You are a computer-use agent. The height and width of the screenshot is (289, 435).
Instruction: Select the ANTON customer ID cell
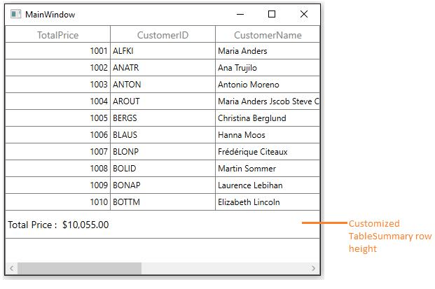[163, 85]
